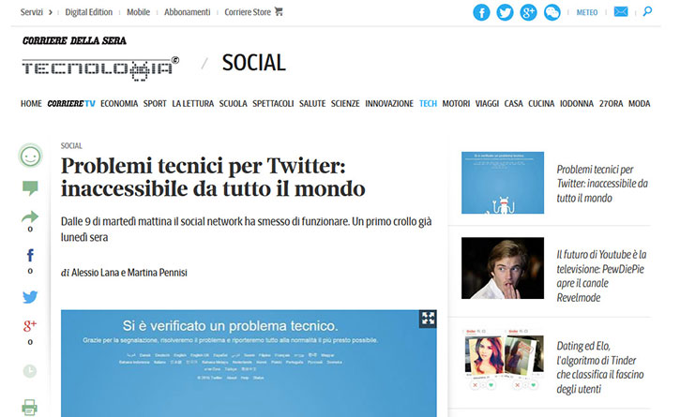This screenshot has width=680, height=417.
Task: Click the byline Alessio Lana e Martina Pennisi
Action: click(x=129, y=273)
